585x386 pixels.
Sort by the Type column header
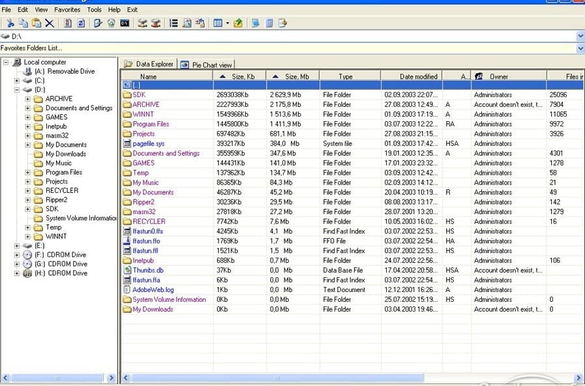346,76
